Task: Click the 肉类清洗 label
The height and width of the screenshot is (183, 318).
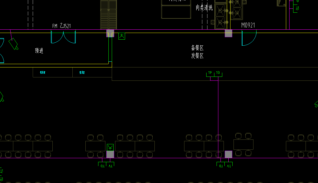Action: 204,8
